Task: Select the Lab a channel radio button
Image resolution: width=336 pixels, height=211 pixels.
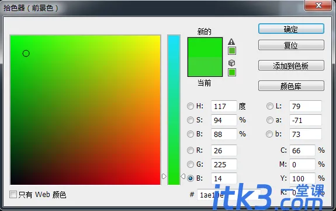Action: (x=269, y=120)
